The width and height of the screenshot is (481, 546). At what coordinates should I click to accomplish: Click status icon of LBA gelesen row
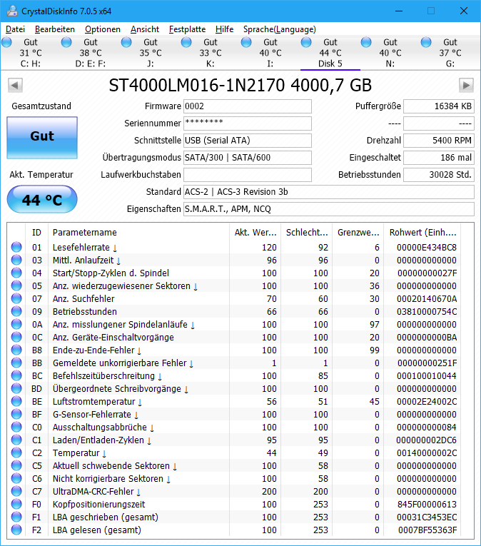(16, 530)
